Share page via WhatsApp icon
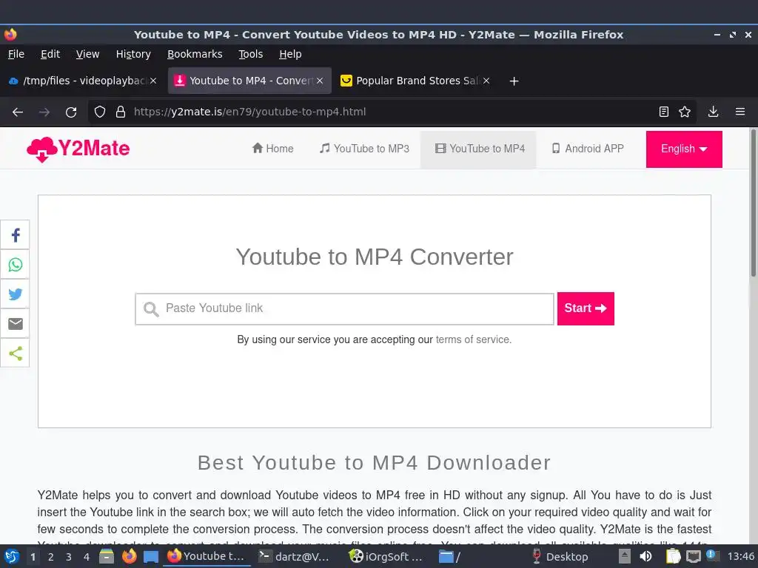 15,265
